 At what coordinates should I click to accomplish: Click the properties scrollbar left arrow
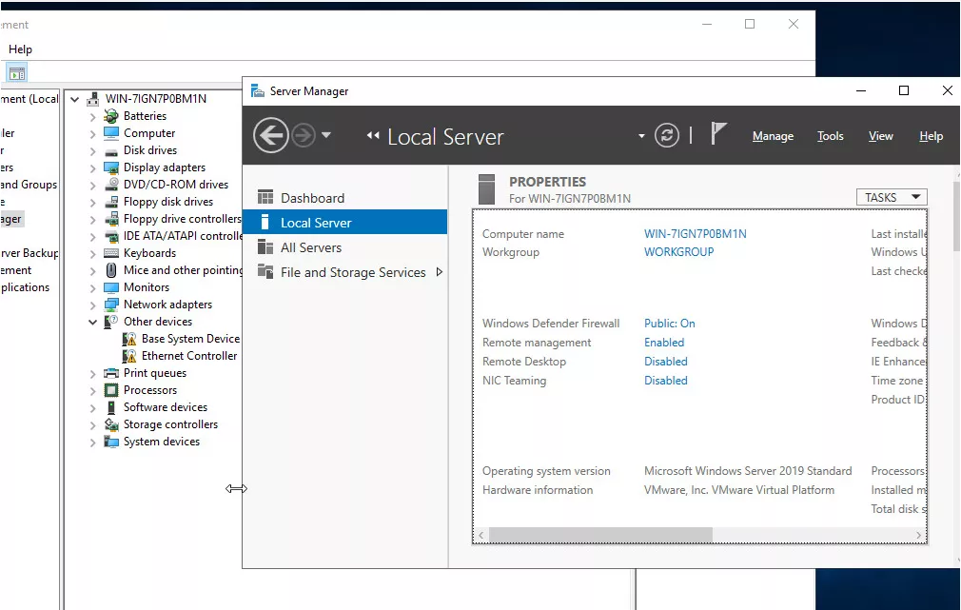481,535
